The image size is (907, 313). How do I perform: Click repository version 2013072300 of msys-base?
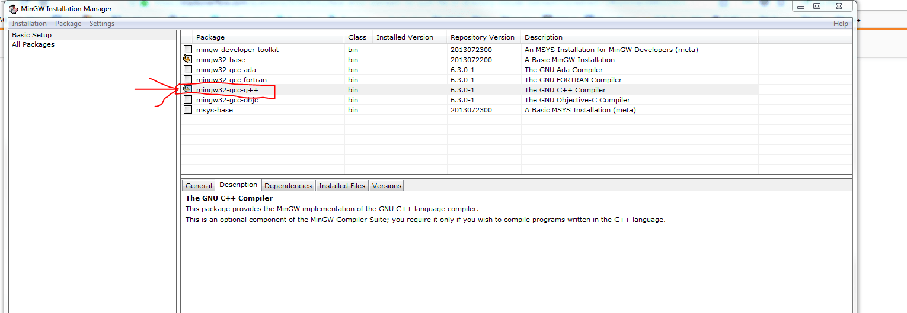pyautogui.click(x=471, y=110)
